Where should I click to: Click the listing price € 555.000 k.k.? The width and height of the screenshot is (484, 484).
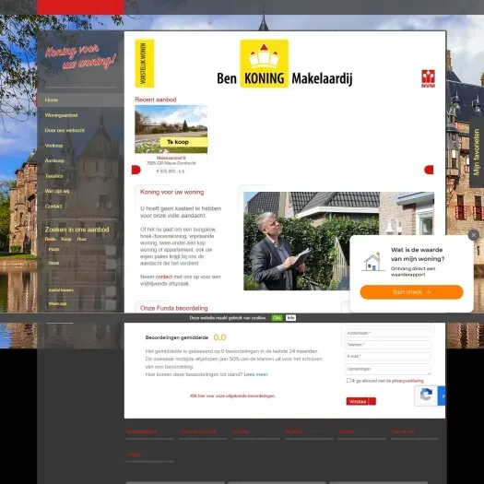pos(171,171)
